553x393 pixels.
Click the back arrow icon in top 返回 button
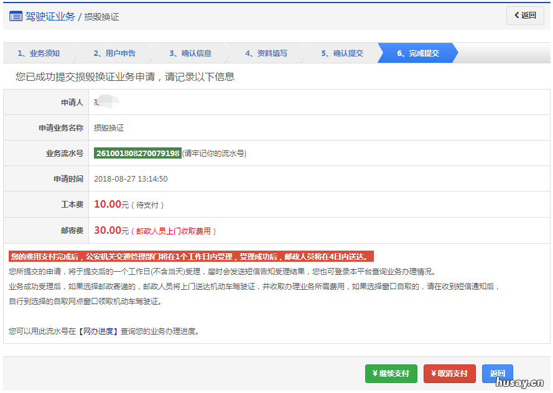coord(516,15)
